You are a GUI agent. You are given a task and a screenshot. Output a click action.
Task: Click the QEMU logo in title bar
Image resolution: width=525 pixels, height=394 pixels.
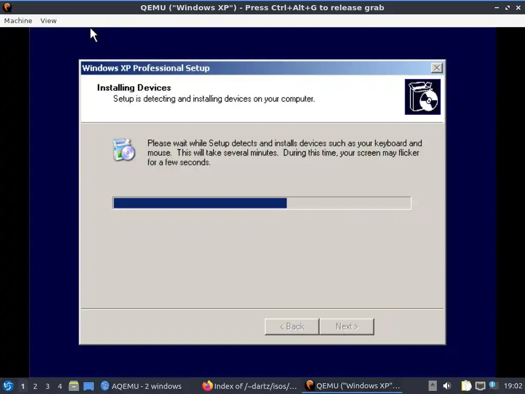point(7,7)
